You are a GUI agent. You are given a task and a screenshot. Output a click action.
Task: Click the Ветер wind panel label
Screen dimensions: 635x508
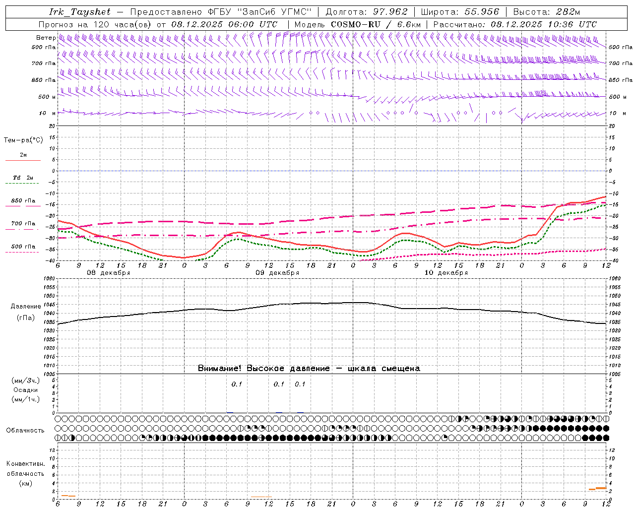(x=46, y=38)
